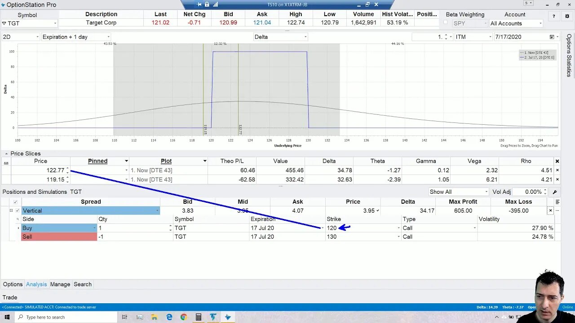The height and width of the screenshot is (323, 575).
Task: Open the Options Statistics side panel
Action: tap(569, 55)
